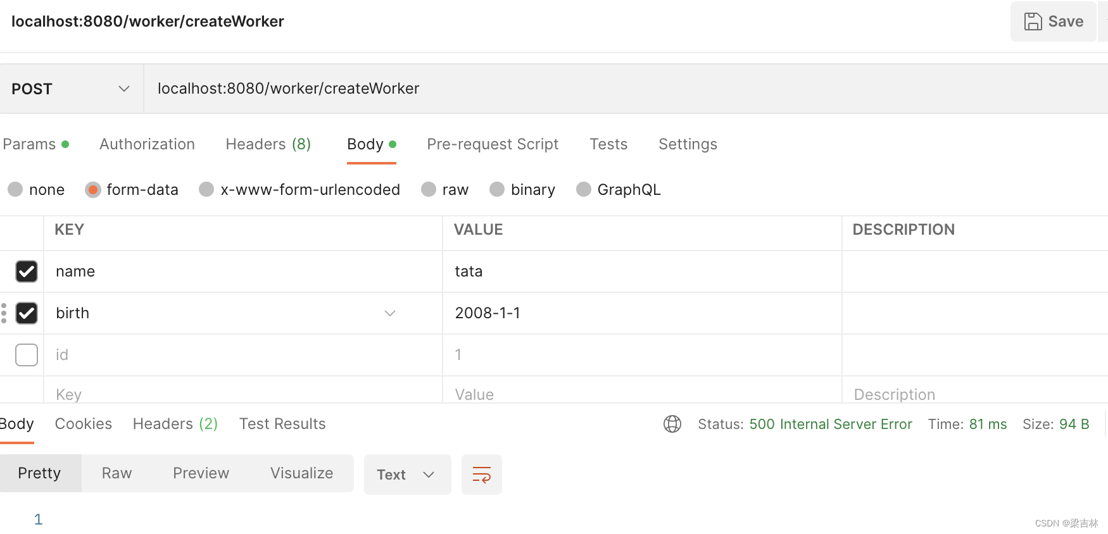The width and height of the screenshot is (1108, 534).
Task: Show the Preview response view
Action: pyautogui.click(x=201, y=473)
